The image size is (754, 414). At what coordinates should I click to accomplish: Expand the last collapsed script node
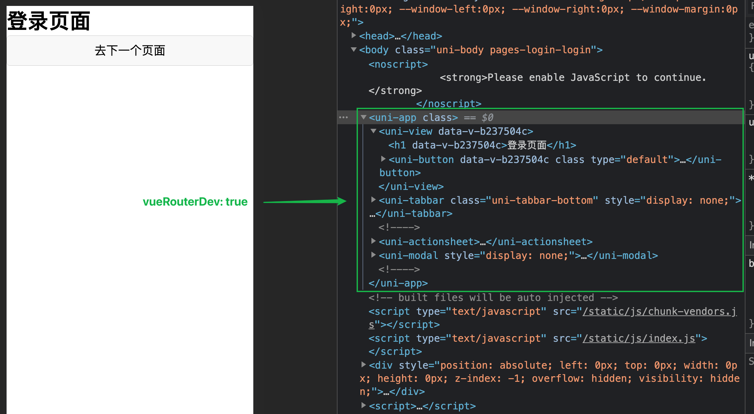tap(364, 405)
